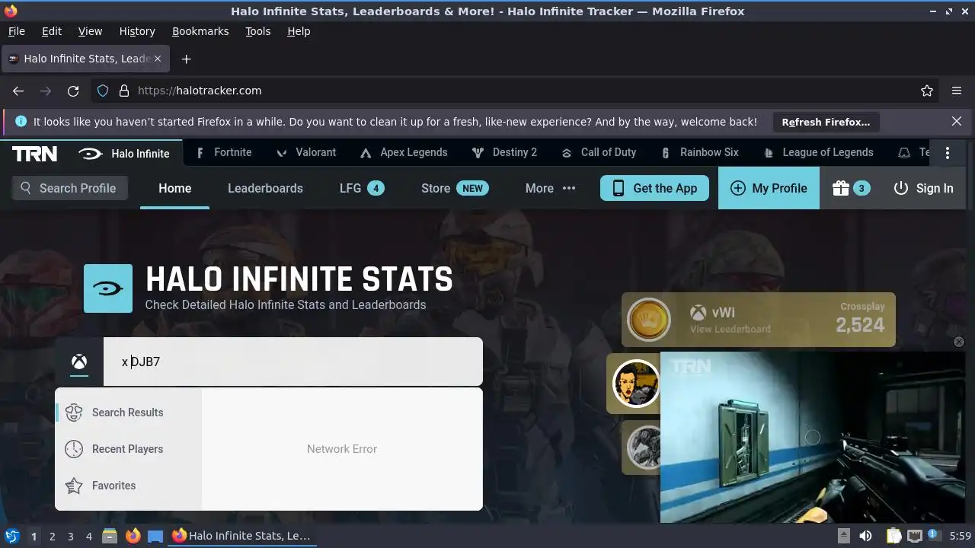Close the floating video player
The width and height of the screenshot is (975, 548).
pos(959,342)
